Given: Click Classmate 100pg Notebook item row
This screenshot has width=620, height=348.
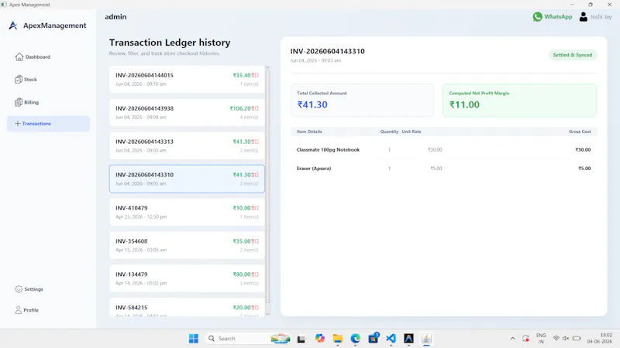Looking at the screenshot, I should (443, 150).
